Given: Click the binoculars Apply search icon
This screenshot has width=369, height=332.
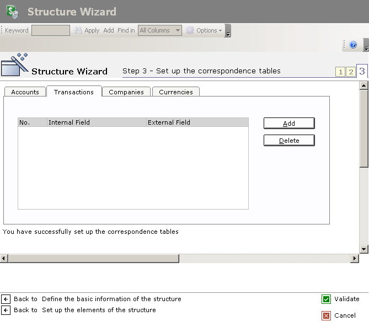Looking at the screenshot, I should tap(78, 30).
